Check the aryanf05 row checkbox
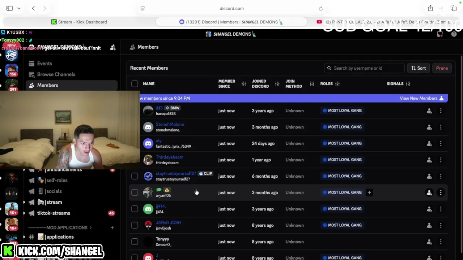This screenshot has width=463, height=260. (135, 192)
